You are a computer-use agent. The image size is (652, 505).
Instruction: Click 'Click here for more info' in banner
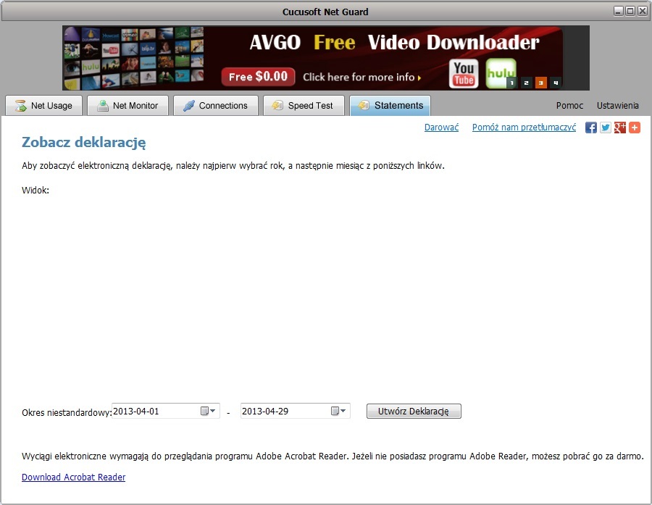361,77
